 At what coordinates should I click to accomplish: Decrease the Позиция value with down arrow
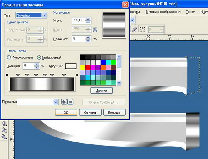tap(37, 67)
